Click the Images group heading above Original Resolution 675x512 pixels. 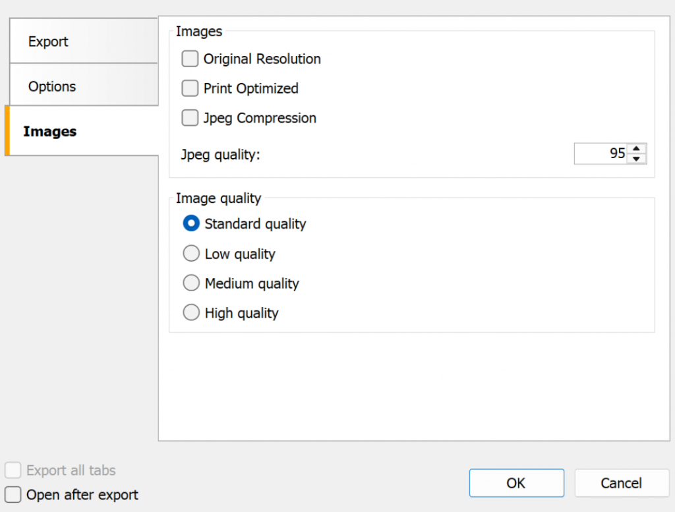click(198, 31)
